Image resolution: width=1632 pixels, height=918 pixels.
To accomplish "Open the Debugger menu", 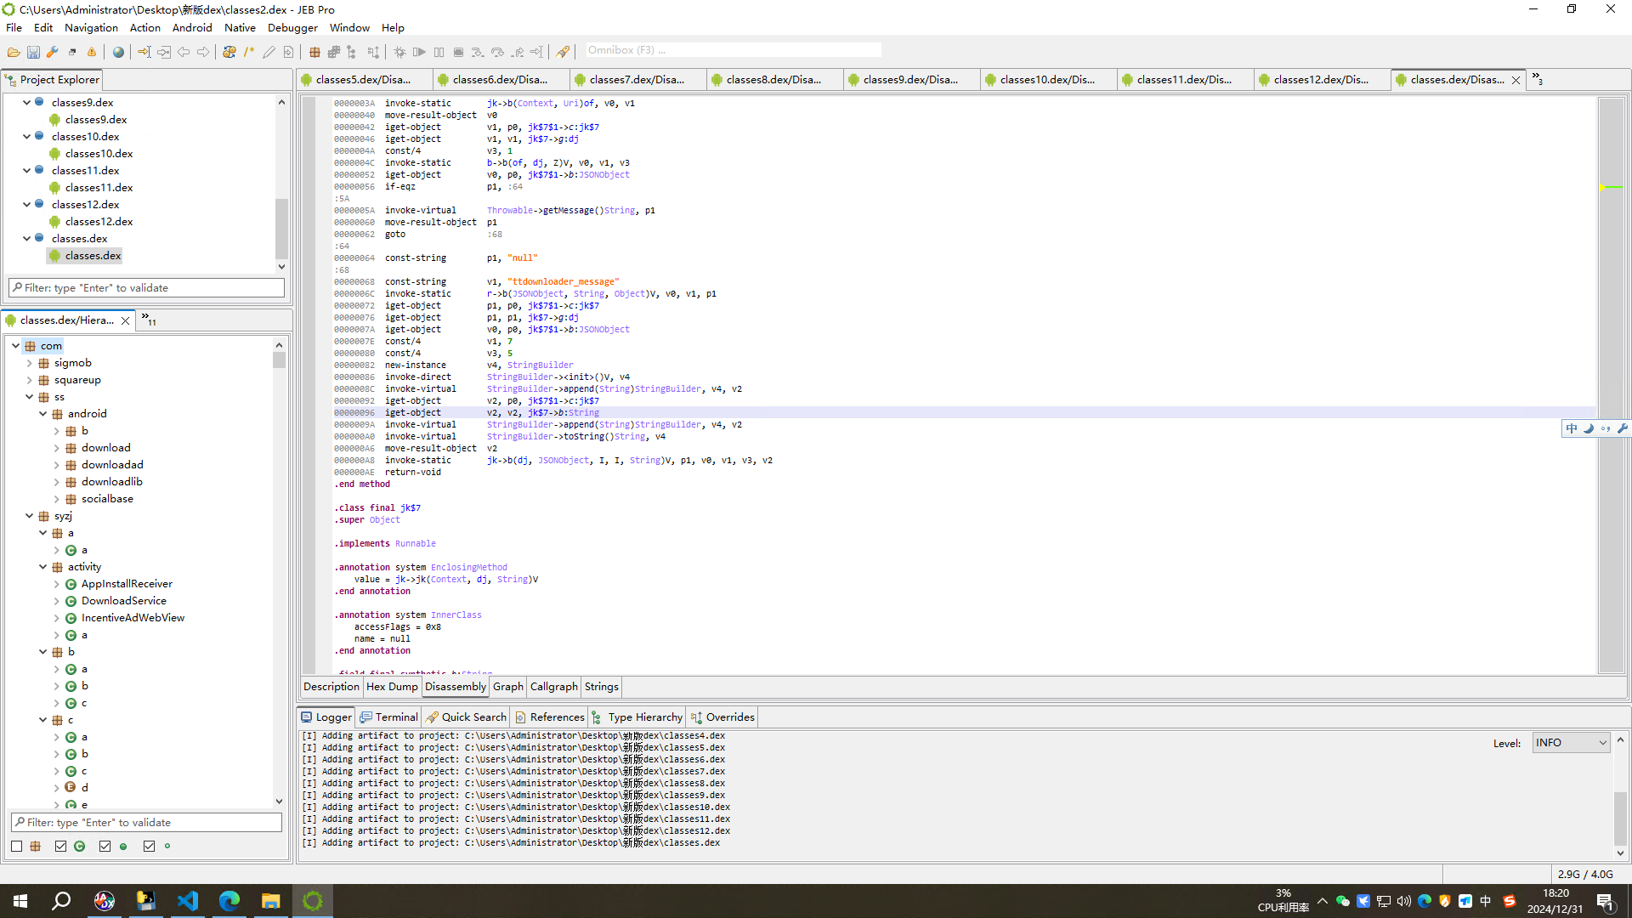I will point(292,27).
